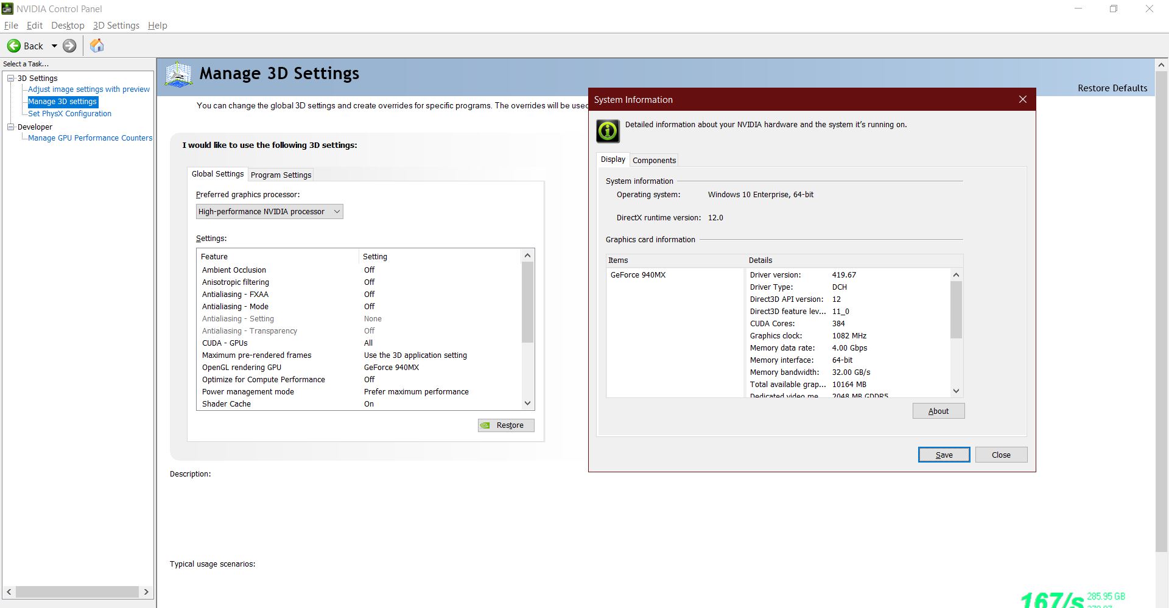Image resolution: width=1169 pixels, height=608 pixels.
Task: Open the Help menu
Action: pos(158,26)
